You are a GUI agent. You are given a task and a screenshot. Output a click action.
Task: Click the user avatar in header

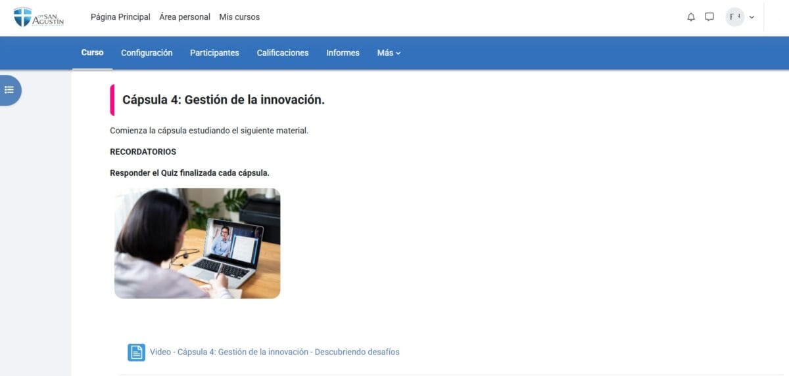[x=734, y=17]
